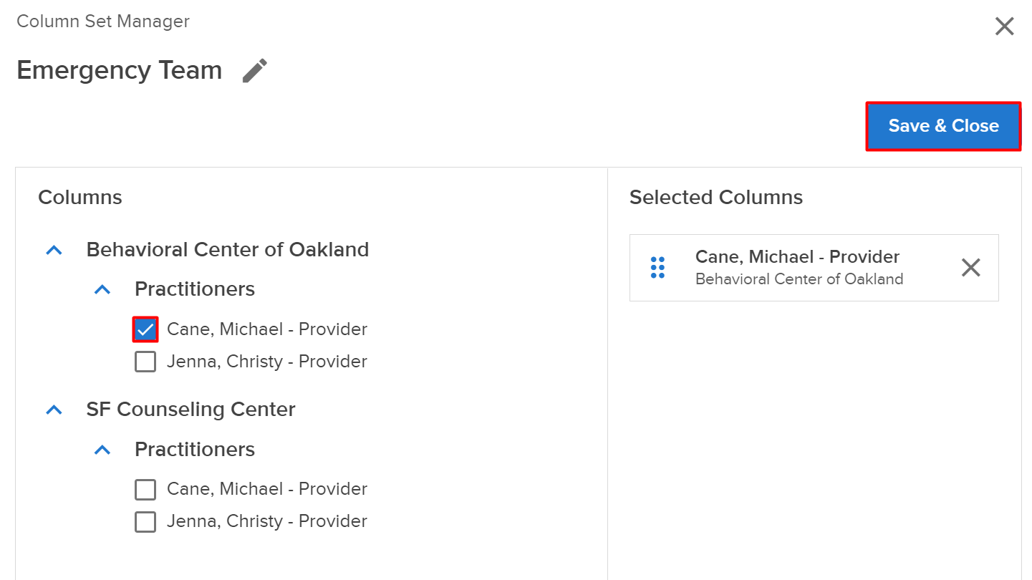Screen dimensions: 1032x580
Task: Close the Column Set Manager dialog
Action: pyautogui.click(x=1005, y=27)
